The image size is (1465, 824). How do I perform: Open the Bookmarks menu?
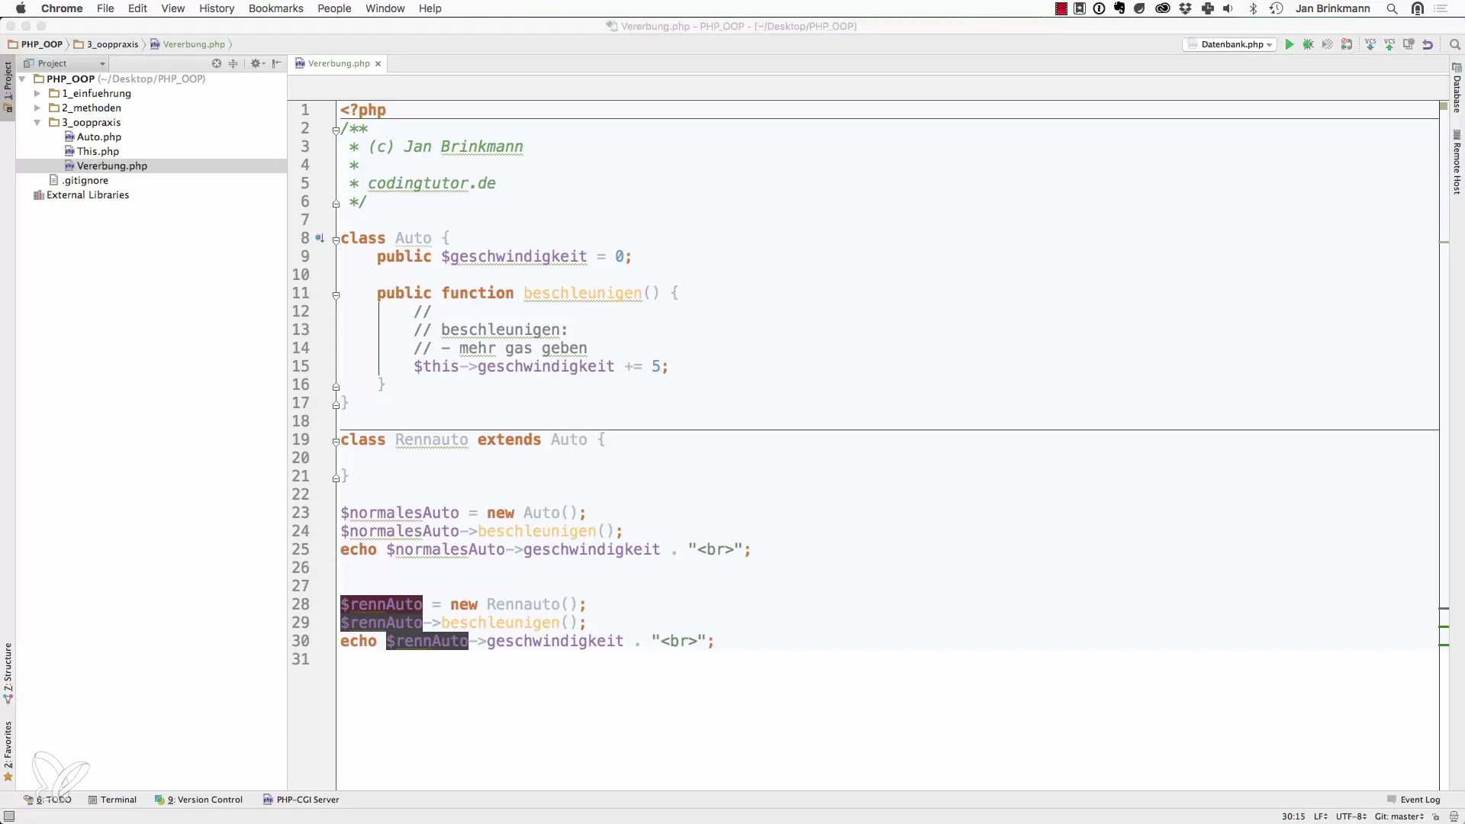(275, 8)
